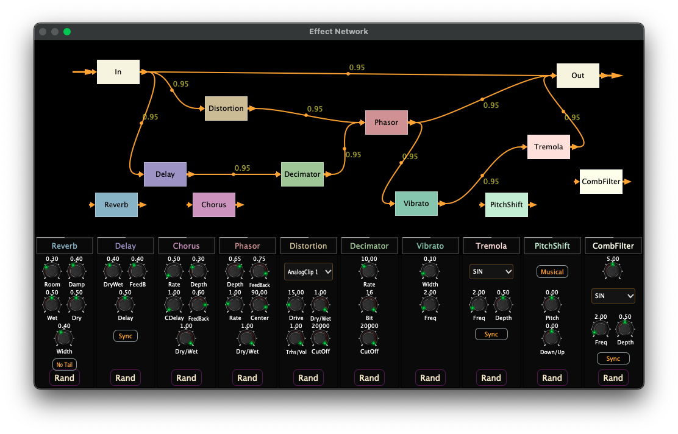Click the Chorus node input arrow
The height and width of the screenshot is (434, 678).
tap(190, 204)
